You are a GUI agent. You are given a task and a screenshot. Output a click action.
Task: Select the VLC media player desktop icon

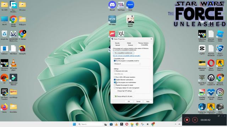pyautogui.click(x=13, y=63)
